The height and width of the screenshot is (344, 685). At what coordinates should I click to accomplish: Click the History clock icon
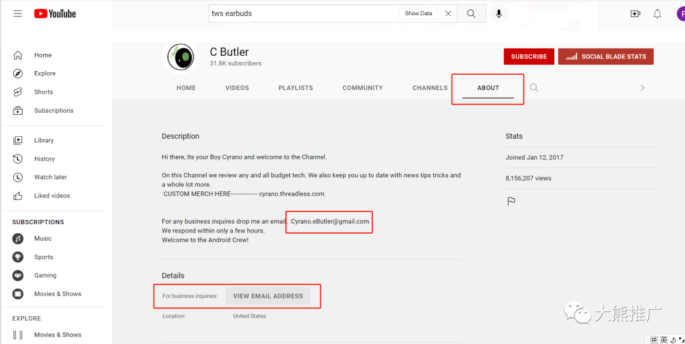(x=18, y=159)
